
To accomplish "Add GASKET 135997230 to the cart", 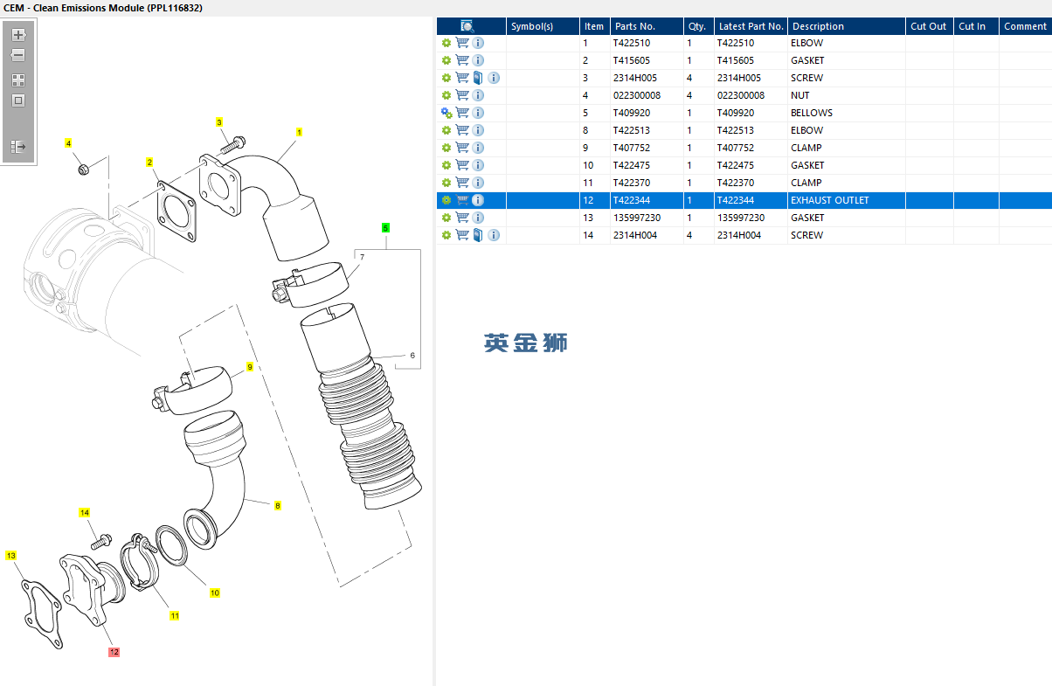I will [462, 218].
